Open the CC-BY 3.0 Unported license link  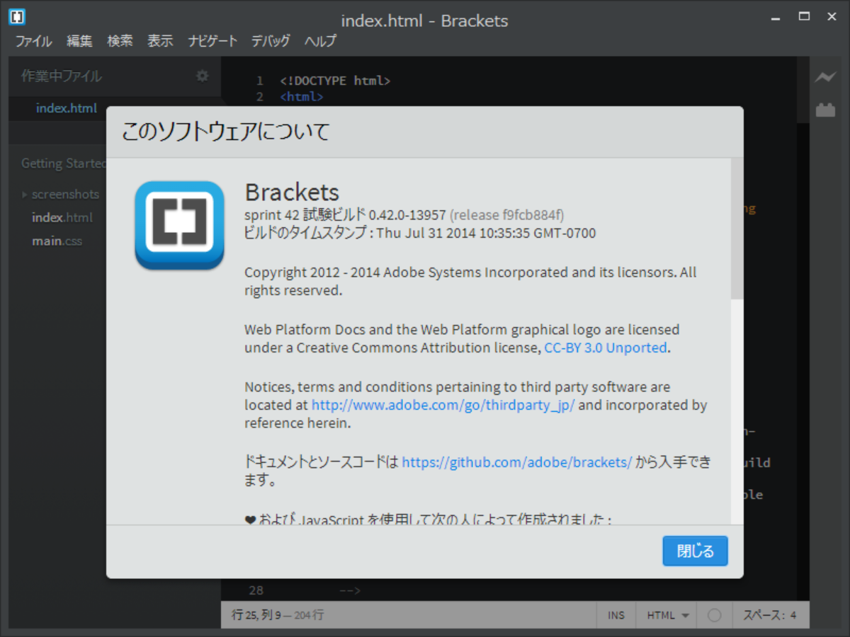pos(604,348)
